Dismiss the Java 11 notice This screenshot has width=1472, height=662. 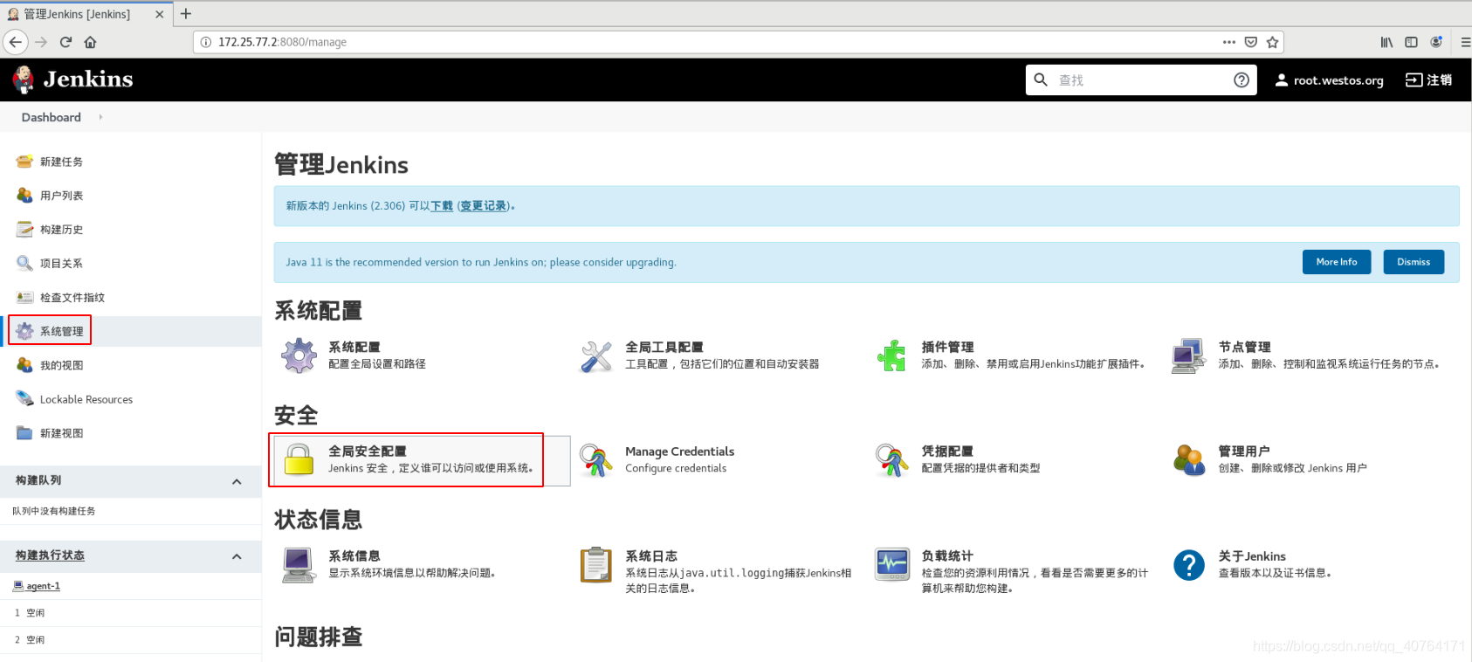pos(1414,262)
